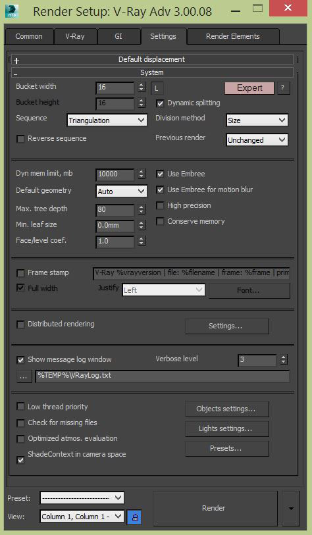The image size is (312, 535).
Task: Enable Low thread priority
Action: (20, 407)
